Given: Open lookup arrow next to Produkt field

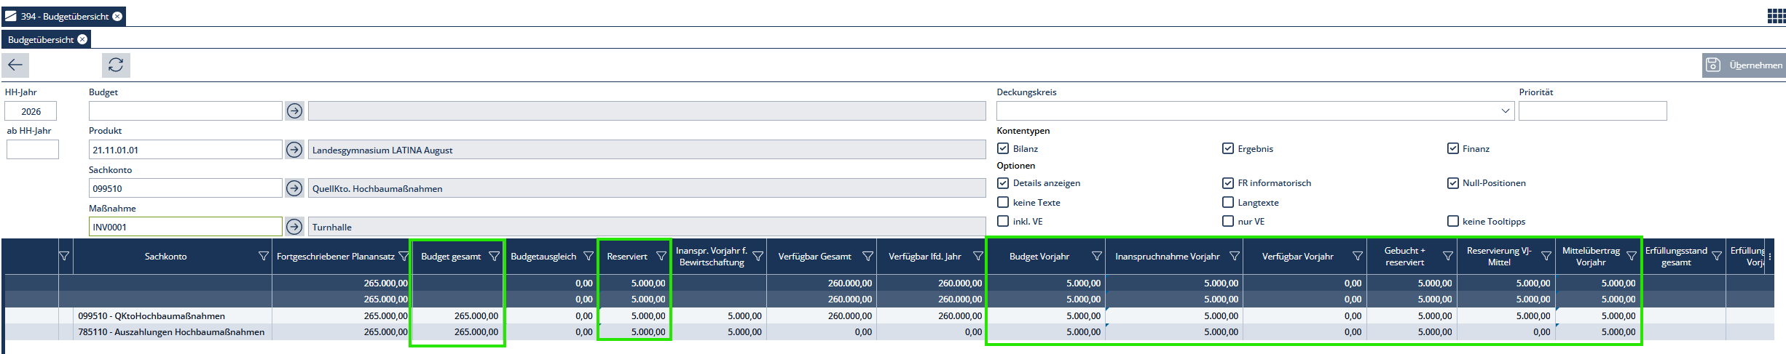Looking at the screenshot, I should pos(294,150).
